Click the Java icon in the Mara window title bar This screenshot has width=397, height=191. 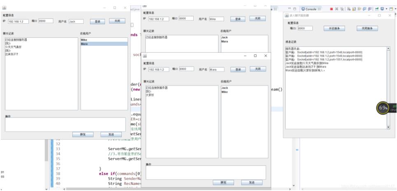[x=145, y=56]
